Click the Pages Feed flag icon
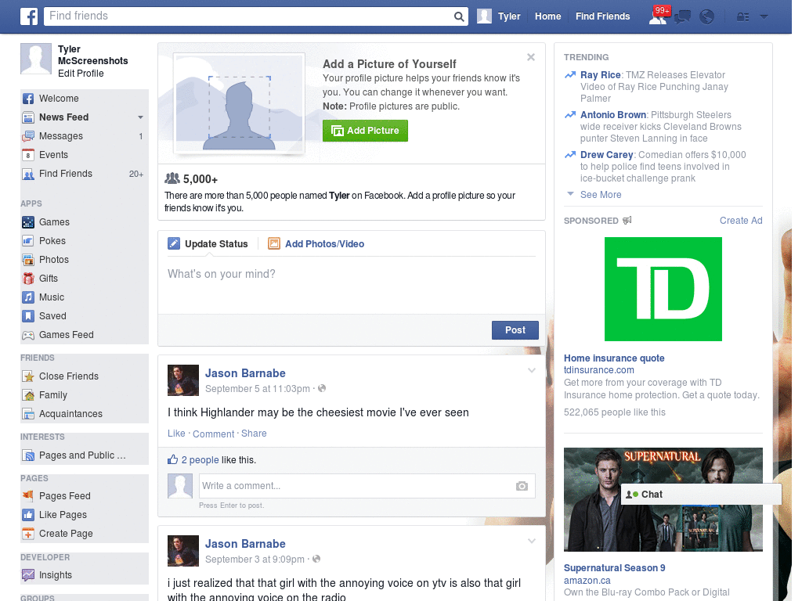 coord(28,495)
